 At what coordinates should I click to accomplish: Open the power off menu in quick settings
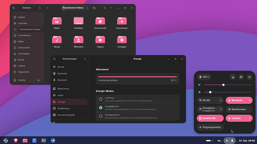(x=249, y=77)
